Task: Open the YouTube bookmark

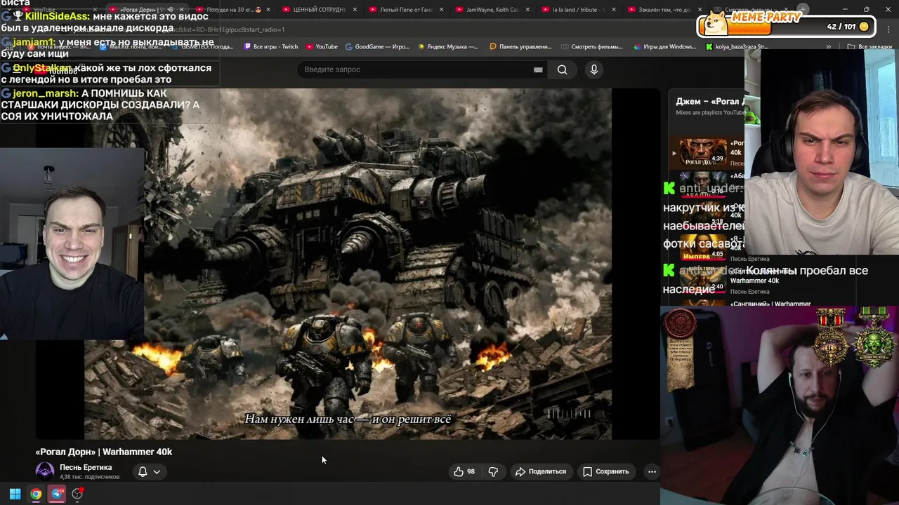Action: coord(322,47)
